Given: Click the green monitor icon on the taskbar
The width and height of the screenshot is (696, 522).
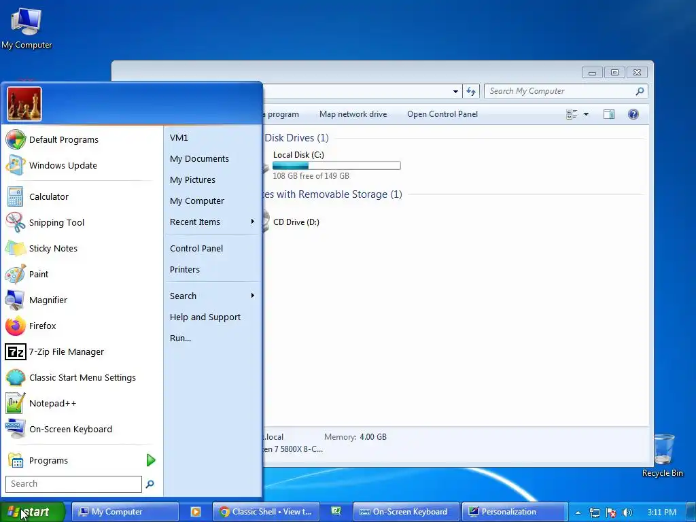Looking at the screenshot, I should pos(336,511).
